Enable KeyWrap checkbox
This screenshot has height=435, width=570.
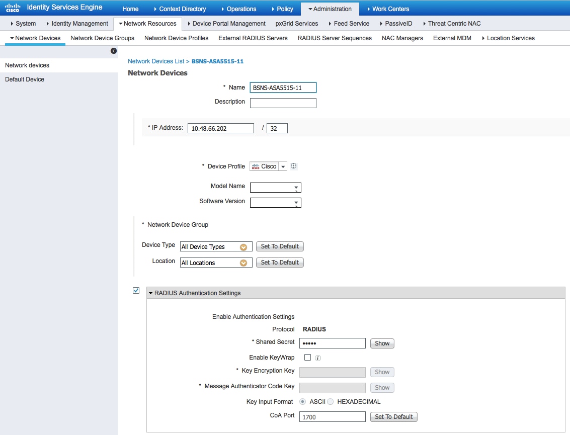coord(307,357)
